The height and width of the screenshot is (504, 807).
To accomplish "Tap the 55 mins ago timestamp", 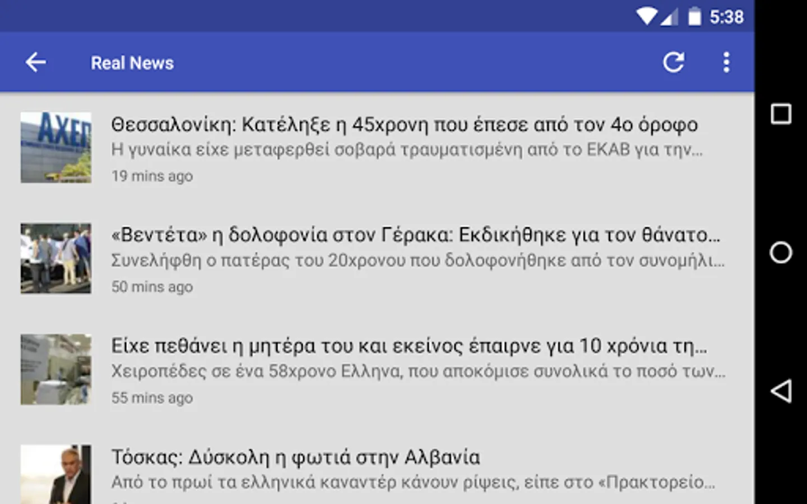I will tap(152, 398).
